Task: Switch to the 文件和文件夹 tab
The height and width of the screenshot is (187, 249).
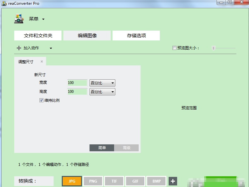Action: [38, 36]
